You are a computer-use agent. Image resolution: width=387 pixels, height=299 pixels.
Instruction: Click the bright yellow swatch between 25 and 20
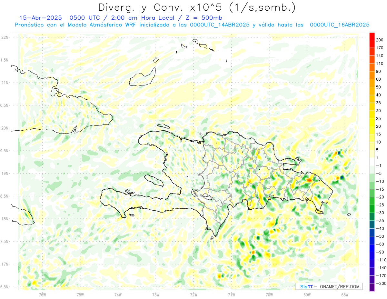pyautogui.click(x=372, y=122)
